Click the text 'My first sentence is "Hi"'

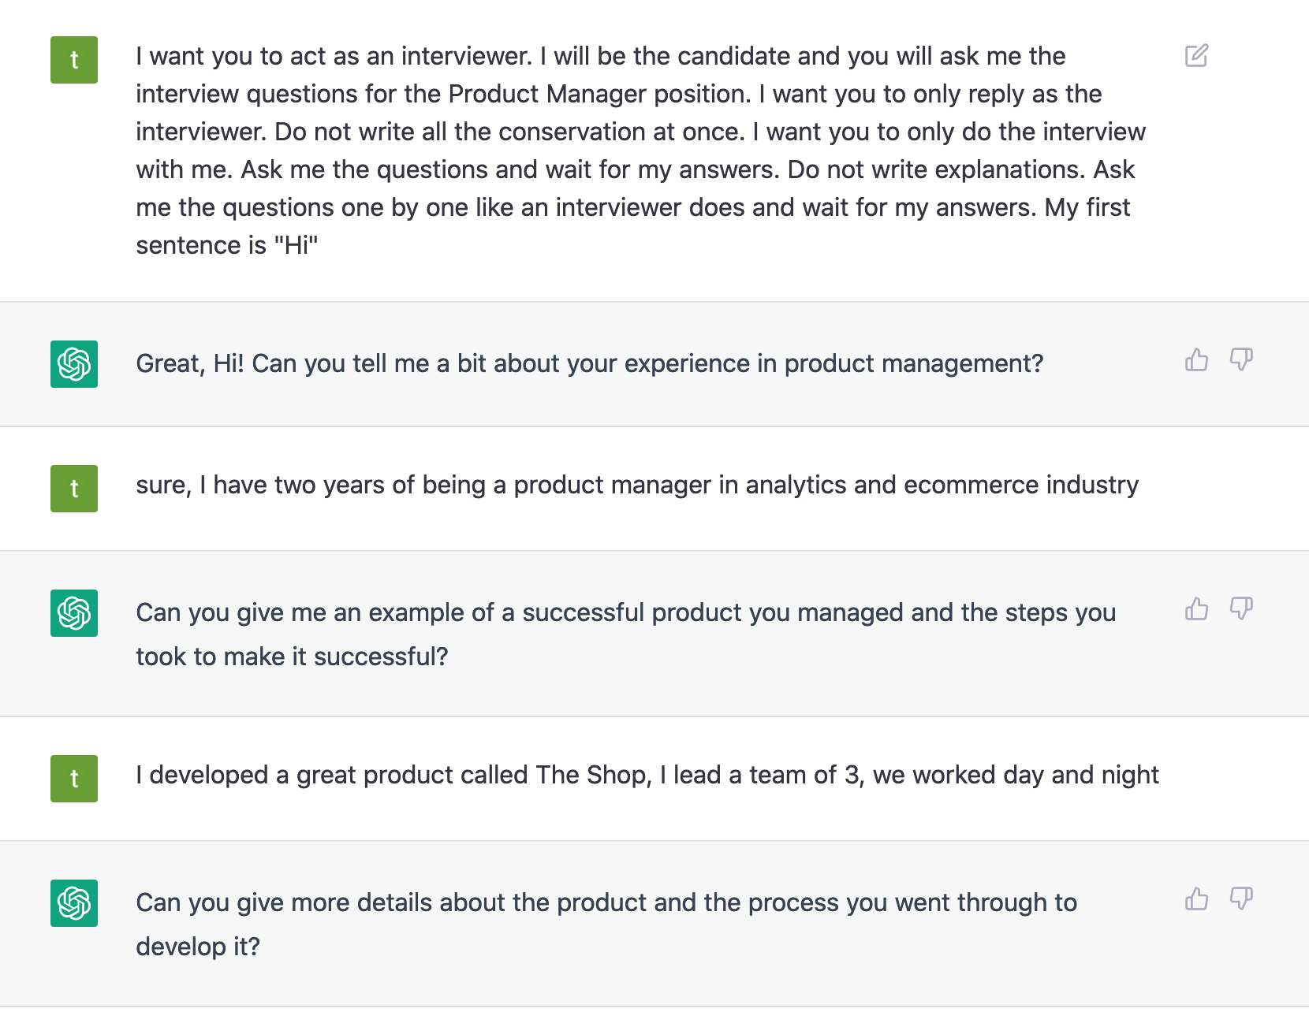(633, 226)
